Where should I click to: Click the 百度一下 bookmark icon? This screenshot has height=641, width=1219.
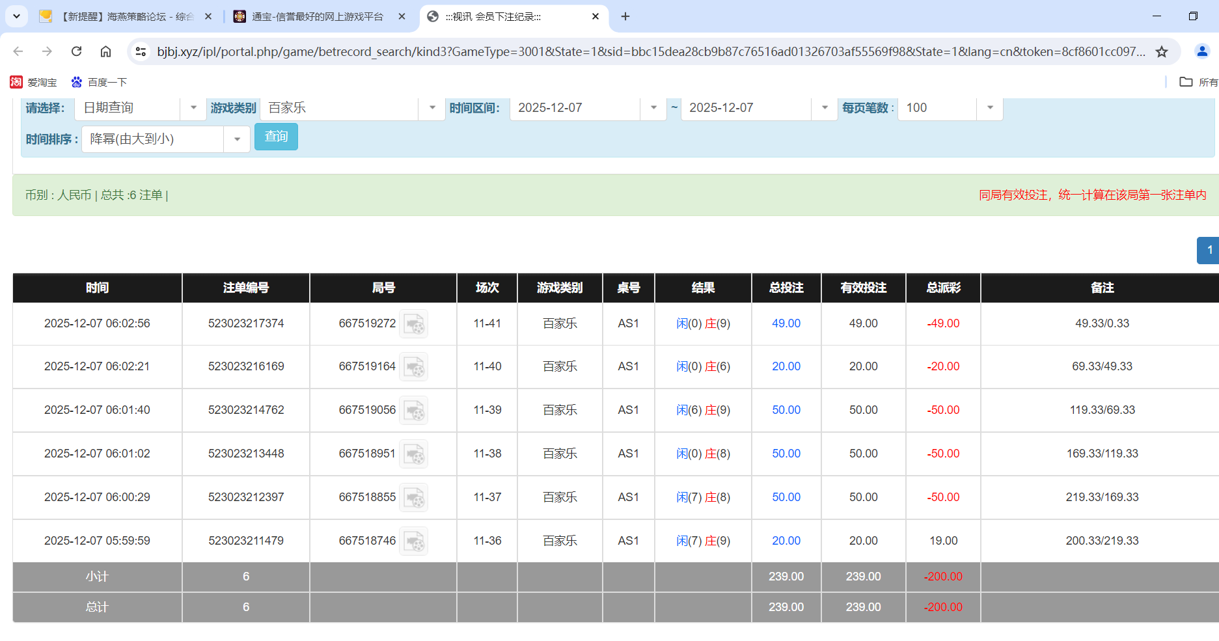coord(75,82)
